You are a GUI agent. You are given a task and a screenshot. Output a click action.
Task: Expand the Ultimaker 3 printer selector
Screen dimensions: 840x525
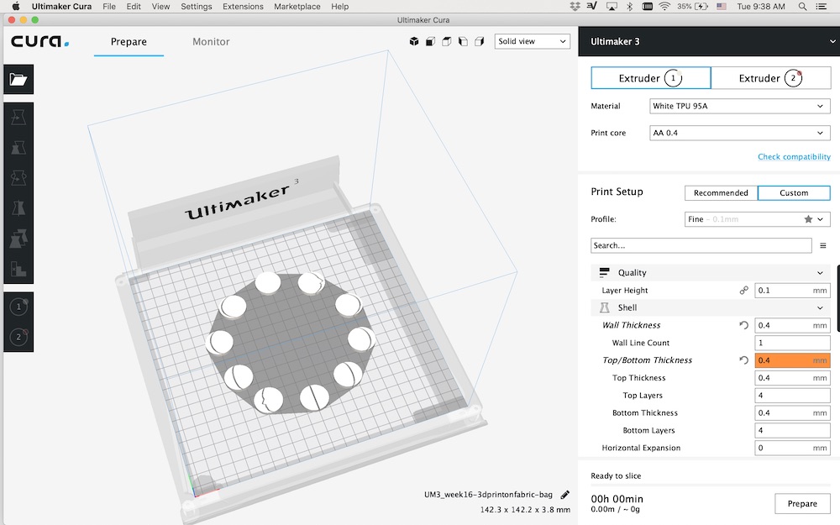click(709, 41)
